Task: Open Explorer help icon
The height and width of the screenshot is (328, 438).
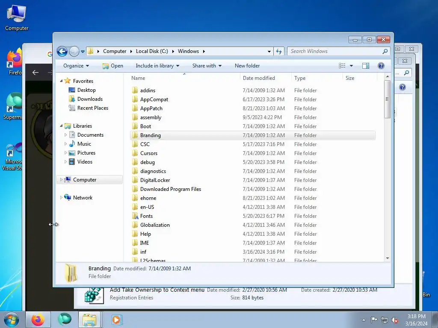Action: tap(381, 66)
